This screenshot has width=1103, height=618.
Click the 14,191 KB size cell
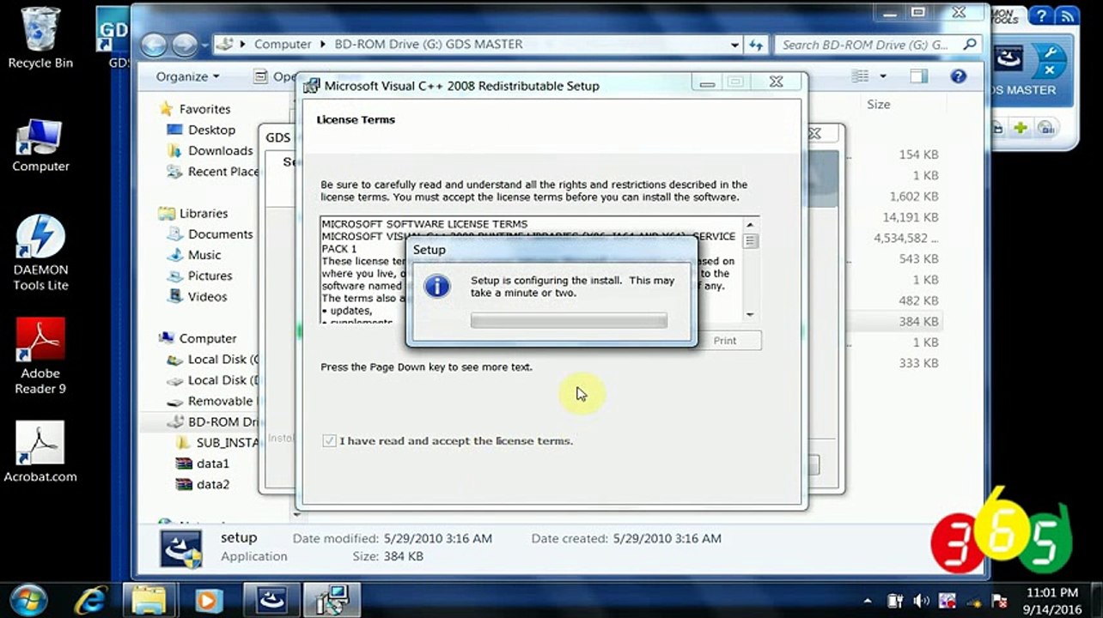(910, 217)
